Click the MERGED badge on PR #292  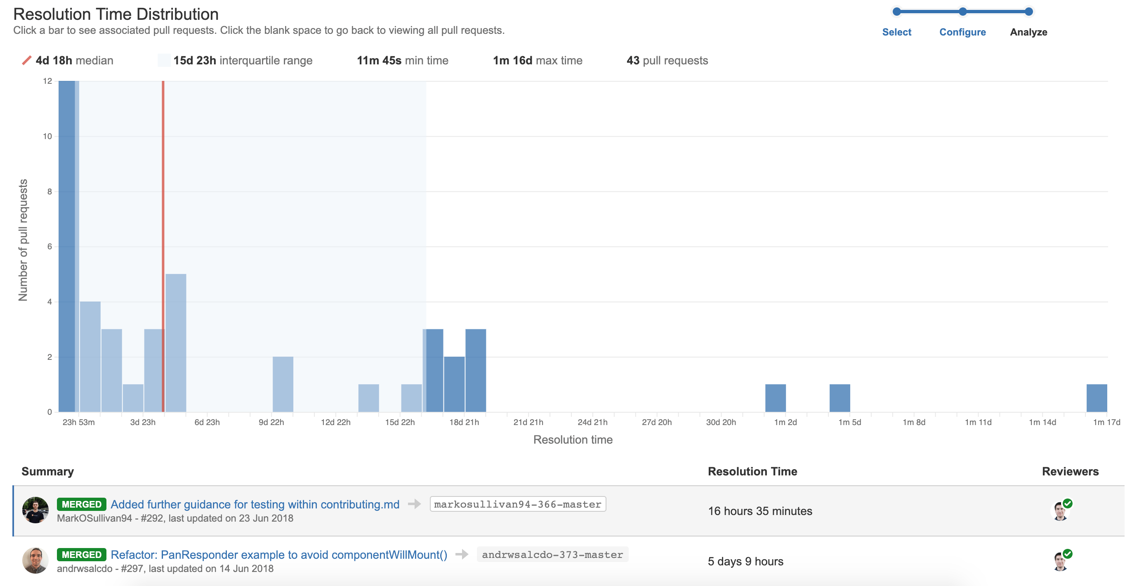tap(82, 505)
